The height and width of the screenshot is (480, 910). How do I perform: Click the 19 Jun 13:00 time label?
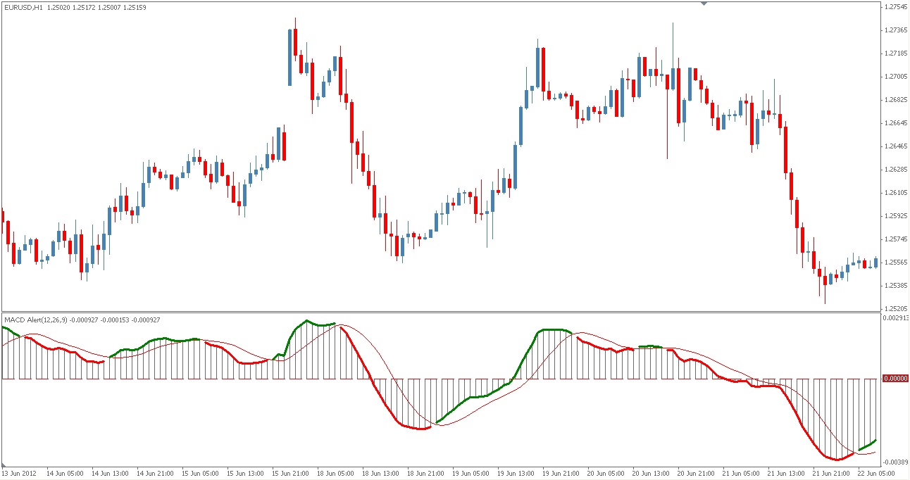[516, 473]
